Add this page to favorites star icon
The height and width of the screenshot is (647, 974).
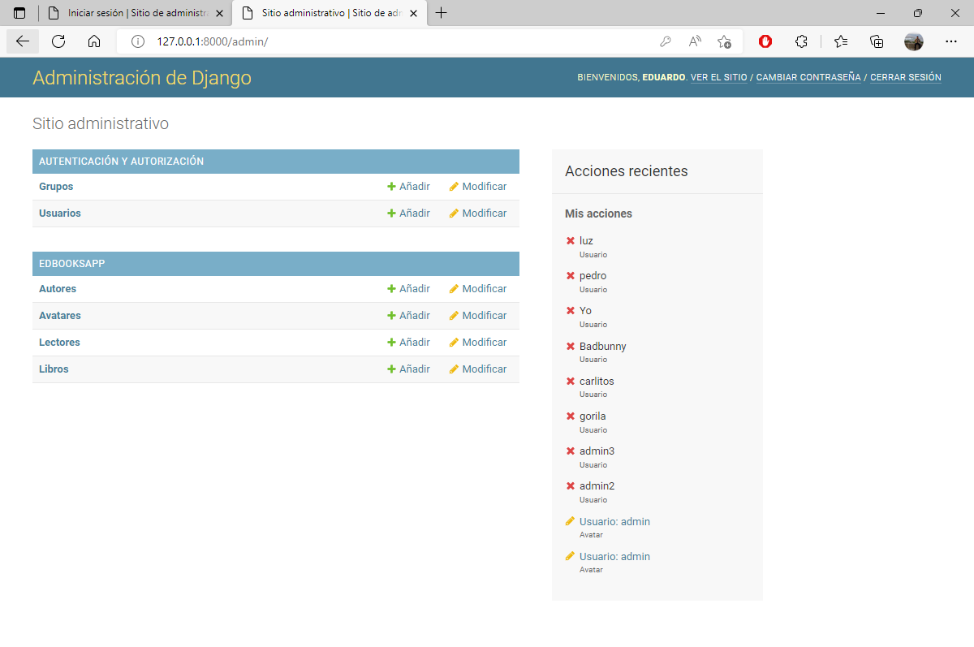[724, 41]
